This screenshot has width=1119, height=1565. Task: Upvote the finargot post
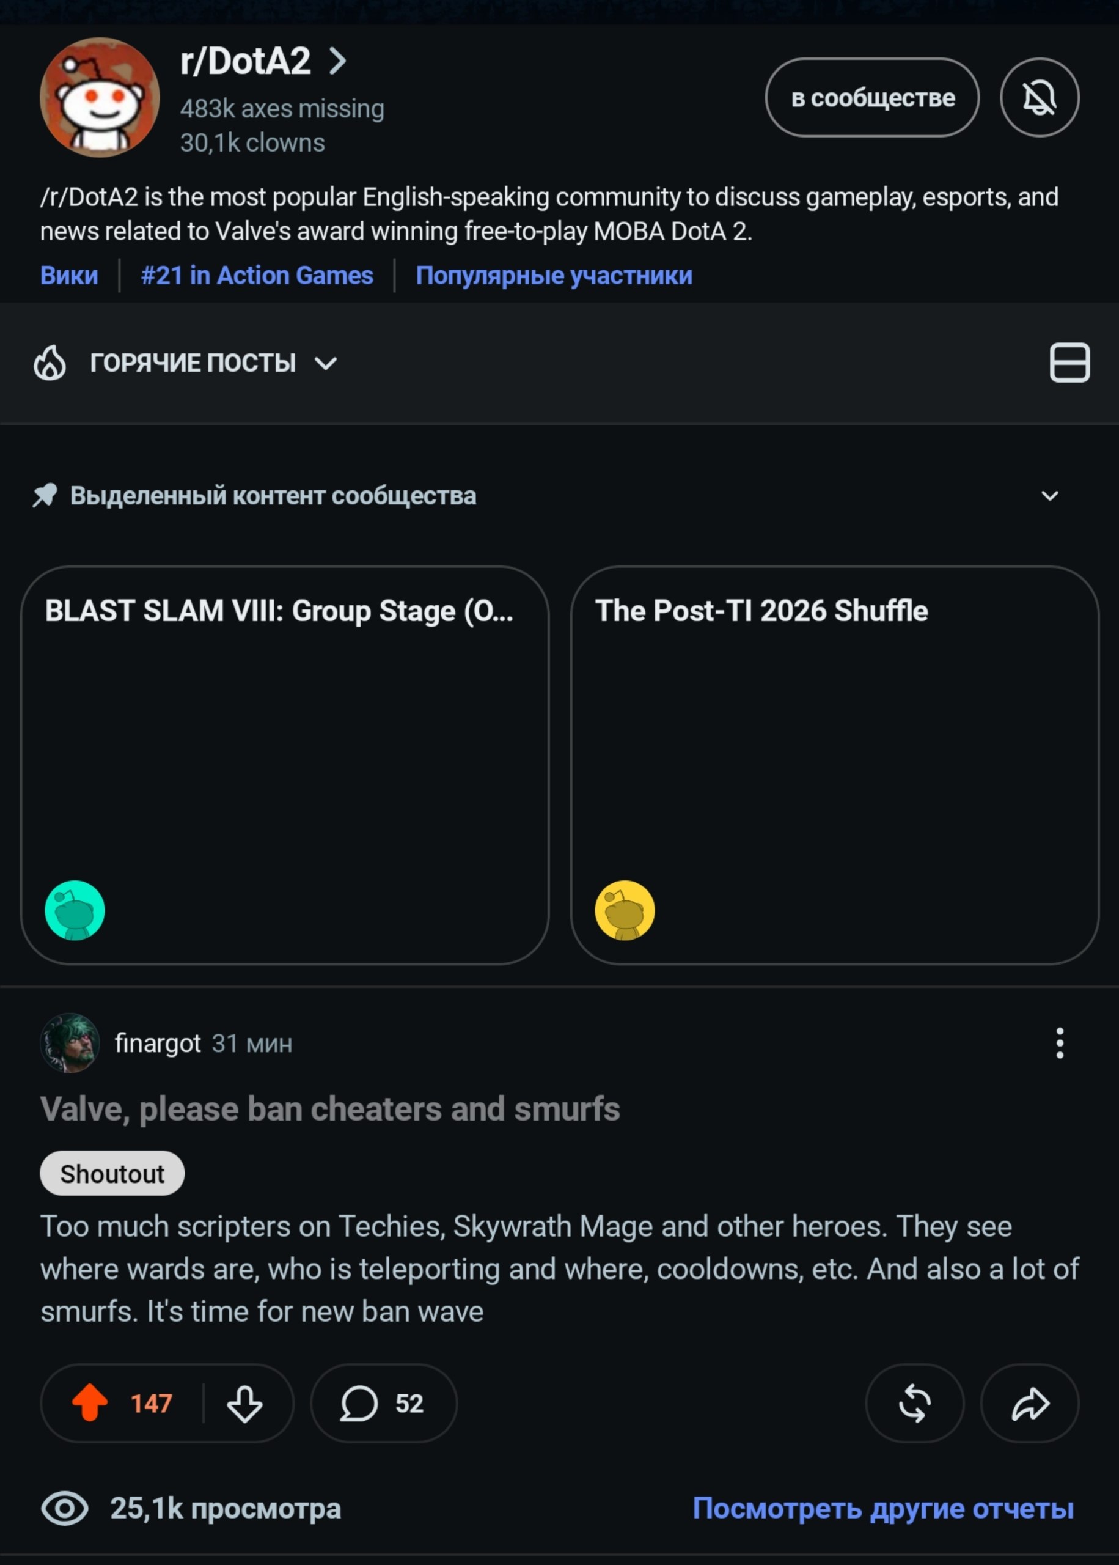pyautogui.click(x=90, y=1403)
